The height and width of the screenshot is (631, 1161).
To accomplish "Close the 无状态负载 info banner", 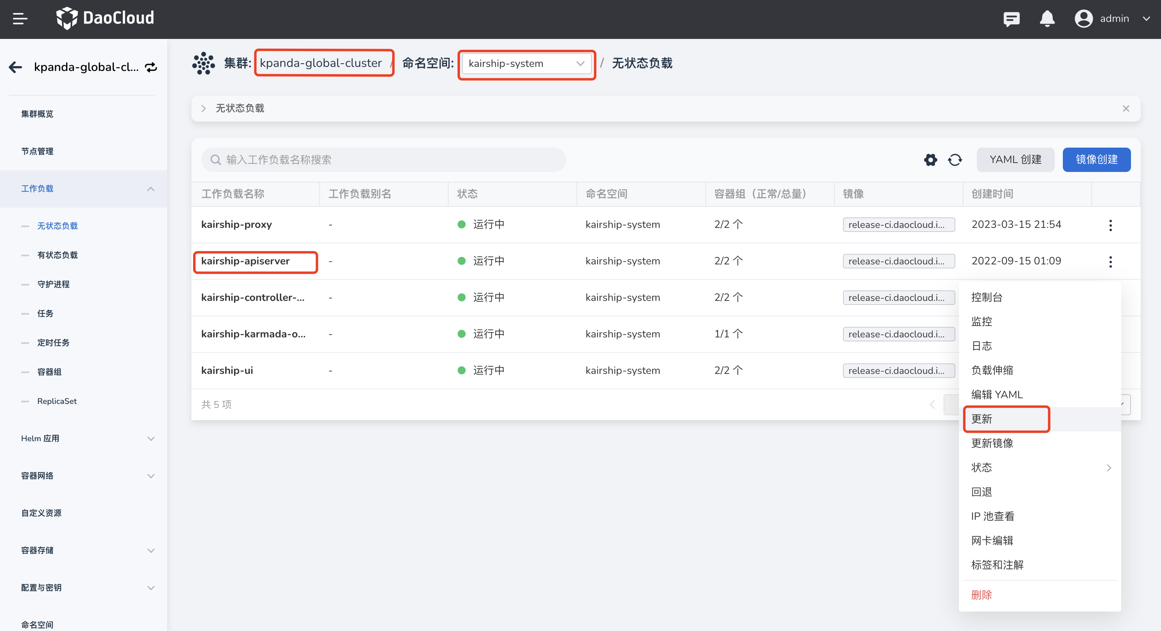I will pos(1125,108).
